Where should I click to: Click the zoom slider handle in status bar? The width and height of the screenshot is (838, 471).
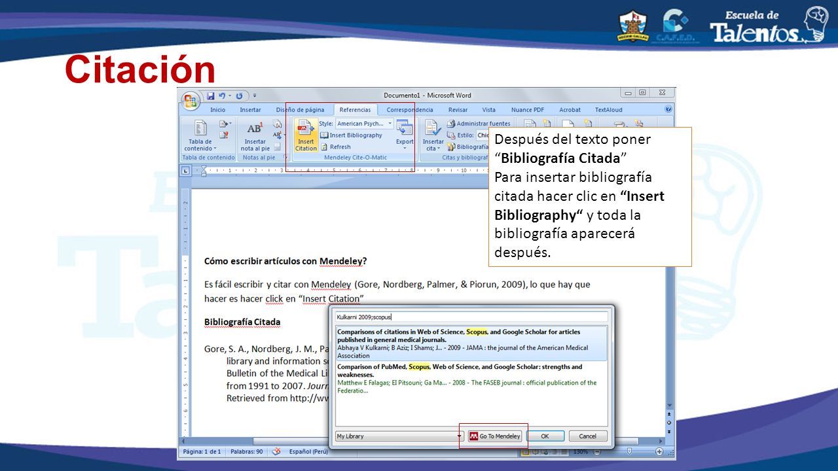[x=628, y=451]
